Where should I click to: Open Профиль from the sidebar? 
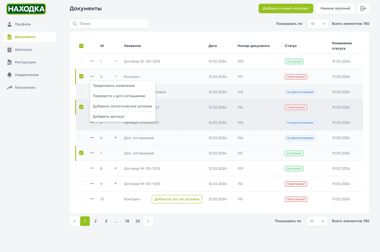point(30,24)
